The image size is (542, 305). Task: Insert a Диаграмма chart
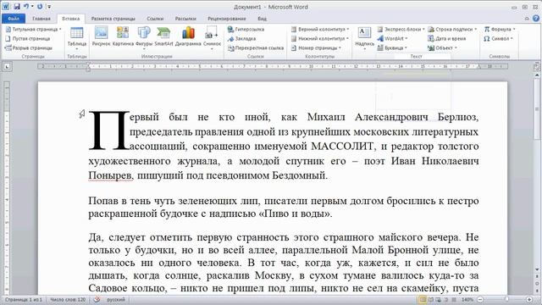[188, 36]
